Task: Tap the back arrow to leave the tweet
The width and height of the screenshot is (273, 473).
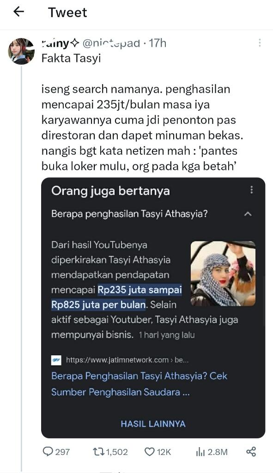Action: click(x=17, y=12)
